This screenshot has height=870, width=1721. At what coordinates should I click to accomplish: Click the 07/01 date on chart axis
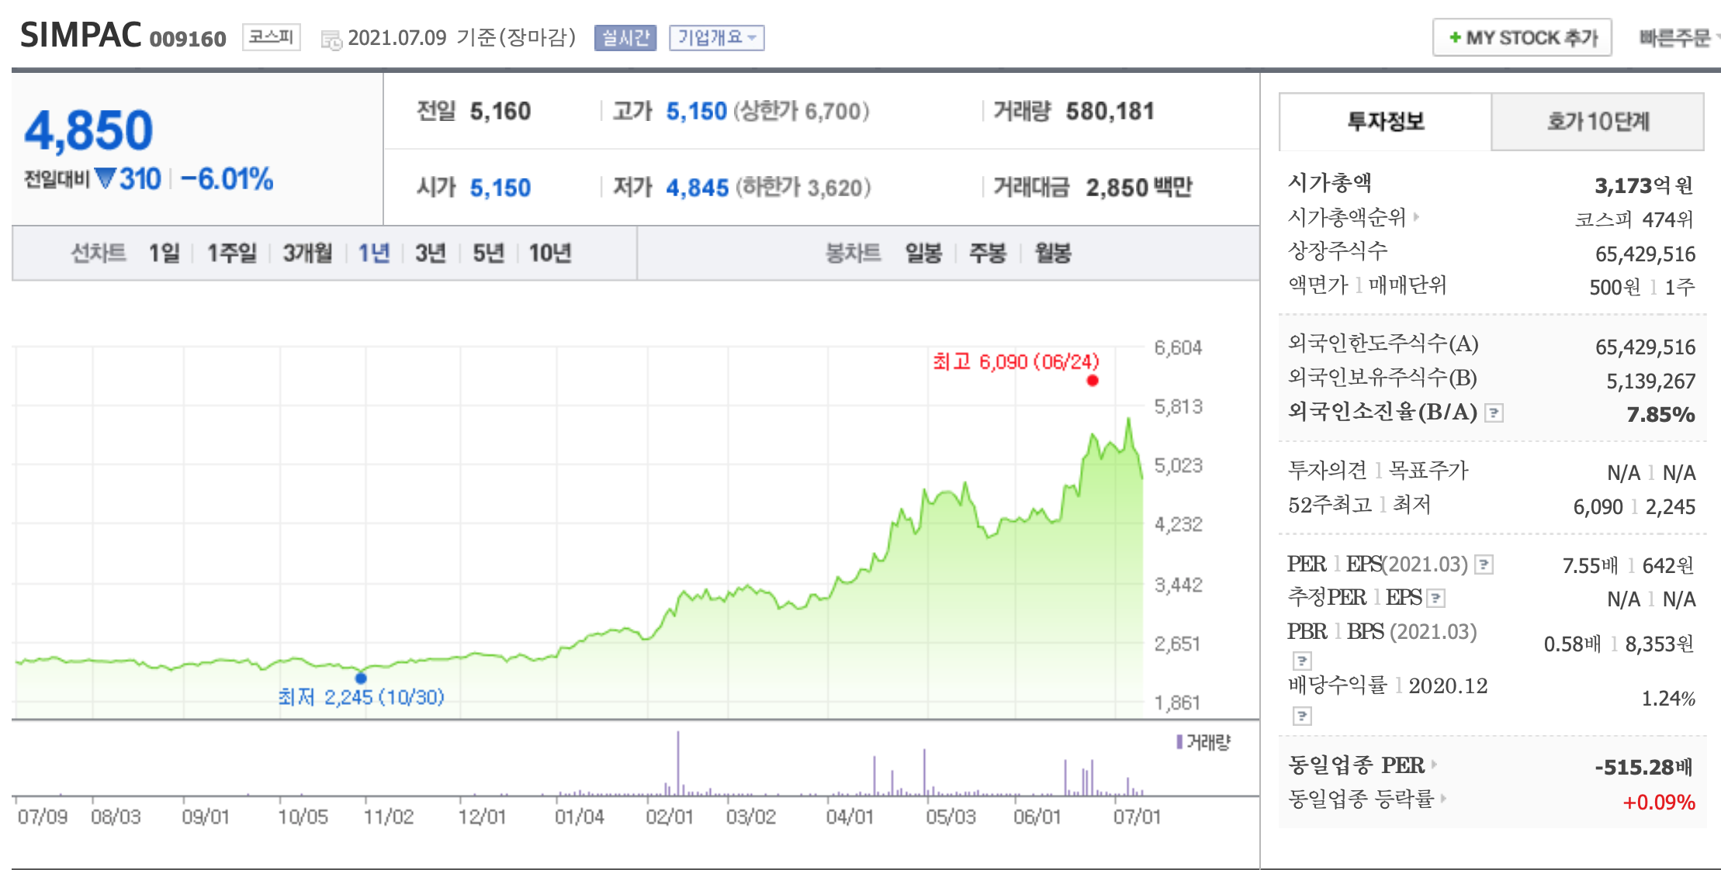pyautogui.click(x=1137, y=816)
